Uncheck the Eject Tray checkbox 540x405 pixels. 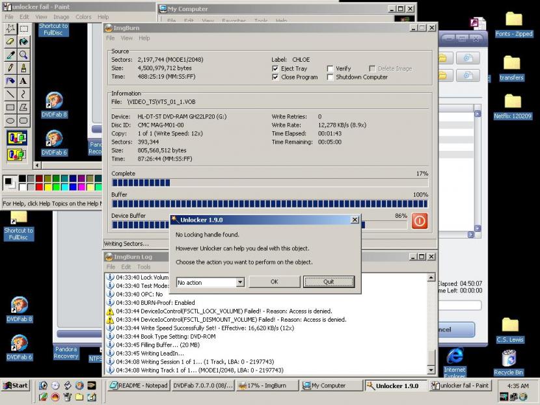275,68
